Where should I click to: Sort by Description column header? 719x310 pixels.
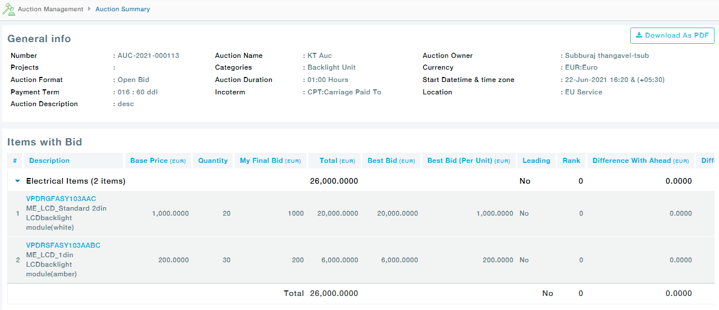pyautogui.click(x=49, y=161)
